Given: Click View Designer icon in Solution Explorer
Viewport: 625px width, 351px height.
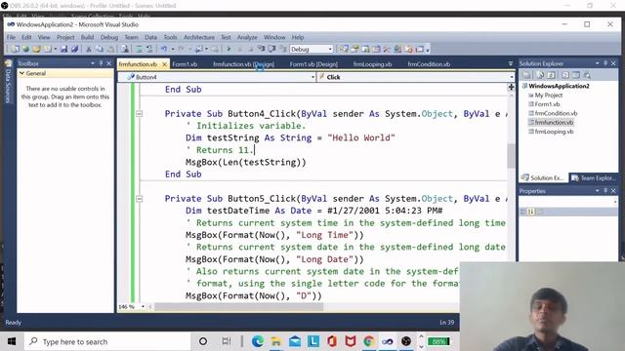Looking at the screenshot, I should (x=576, y=75).
